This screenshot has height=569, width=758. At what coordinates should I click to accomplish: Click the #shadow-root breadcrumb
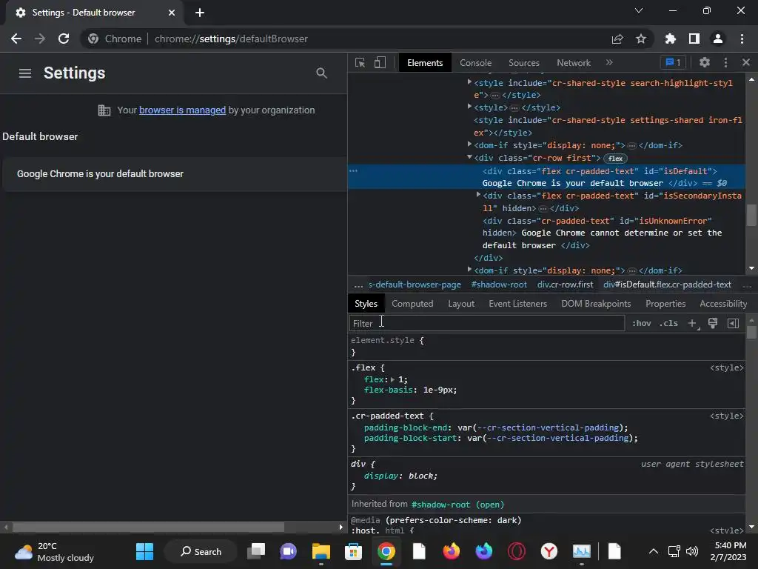click(499, 285)
